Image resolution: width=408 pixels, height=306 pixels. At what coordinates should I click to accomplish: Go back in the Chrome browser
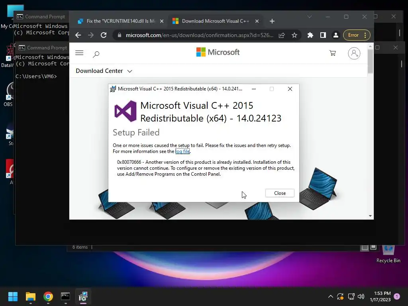[78, 35]
